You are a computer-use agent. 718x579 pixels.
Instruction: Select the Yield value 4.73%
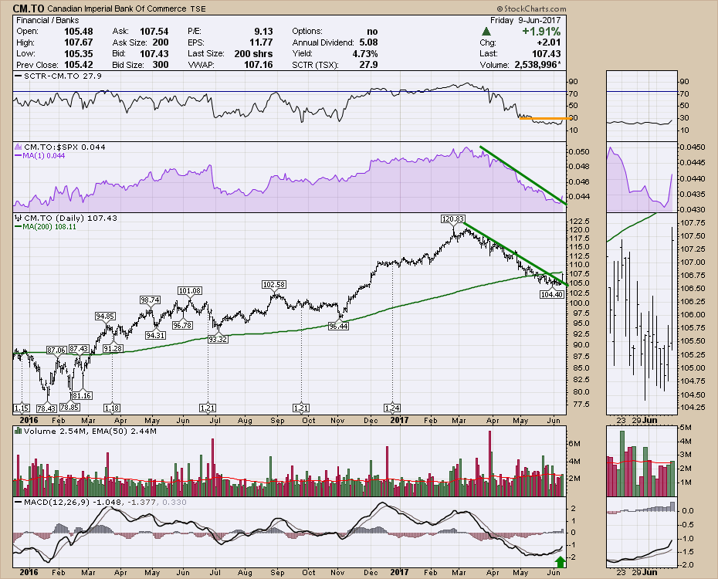click(365, 53)
